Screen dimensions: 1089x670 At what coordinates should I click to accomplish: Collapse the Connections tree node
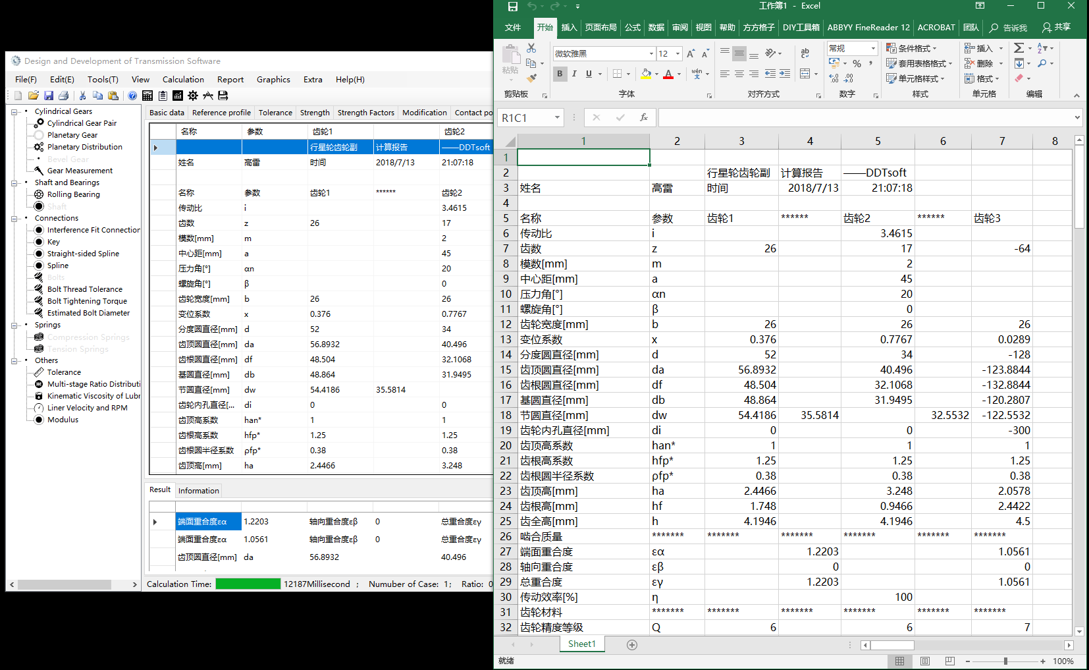pos(14,219)
